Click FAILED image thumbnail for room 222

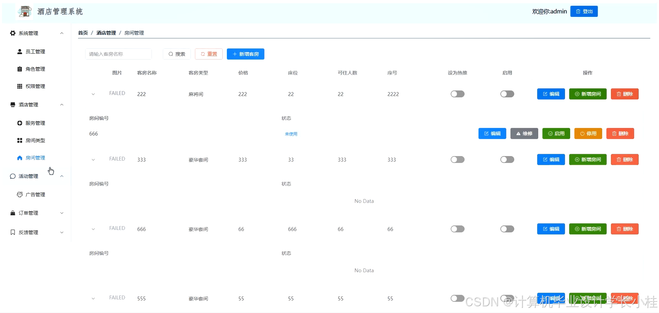[x=117, y=93]
